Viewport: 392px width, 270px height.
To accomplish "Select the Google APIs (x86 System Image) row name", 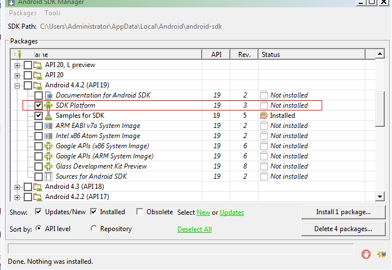I will coord(103,146).
